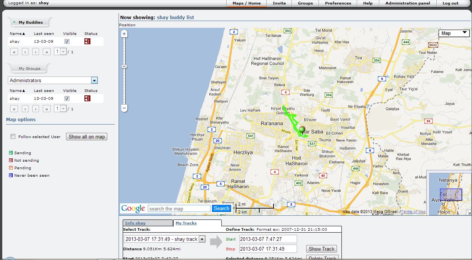Viewport: 472px width, 260px height.
Task: Click the green Sending legend icon
Action: pyautogui.click(x=11, y=153)
